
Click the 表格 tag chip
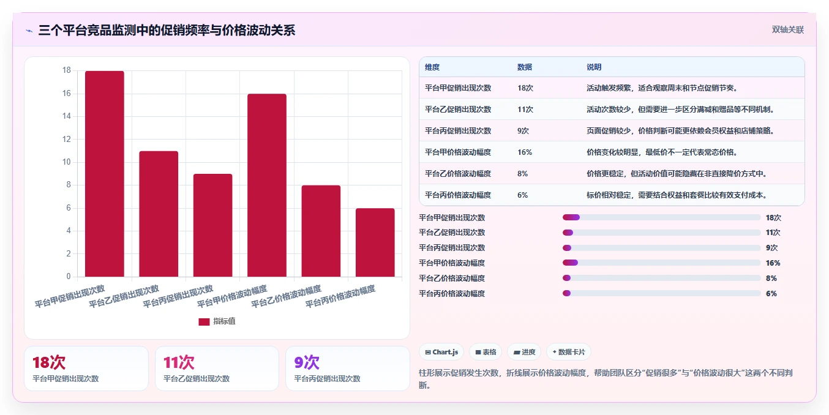point(486,352)
